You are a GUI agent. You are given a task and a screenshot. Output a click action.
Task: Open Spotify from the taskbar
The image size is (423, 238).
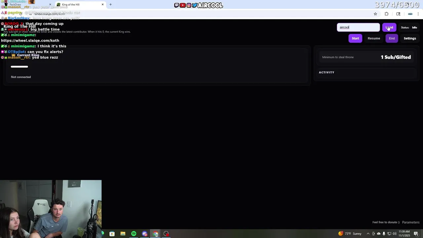[x=134, y=234]
